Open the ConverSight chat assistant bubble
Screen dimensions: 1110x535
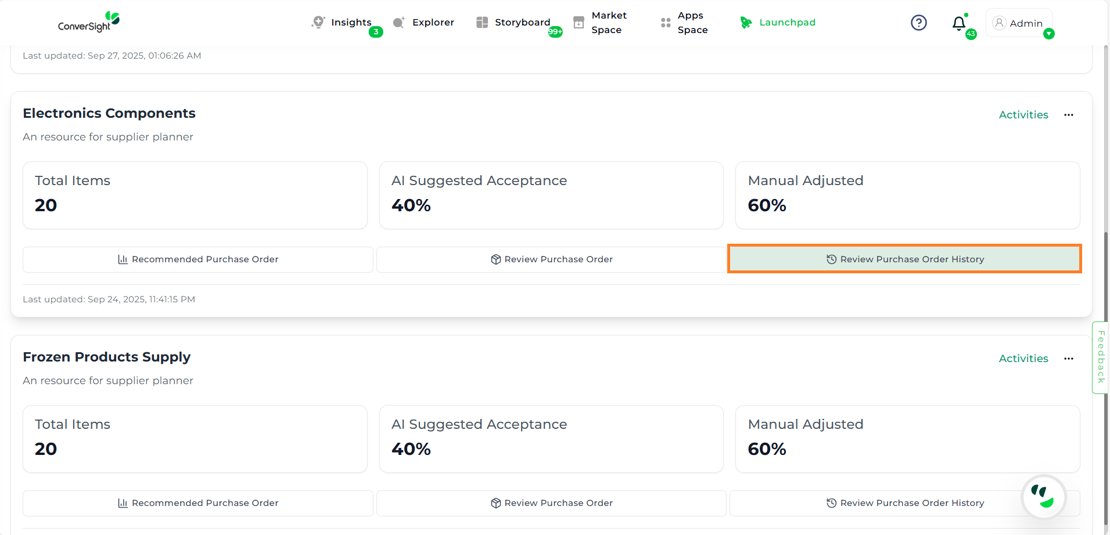pos(1044,497)
